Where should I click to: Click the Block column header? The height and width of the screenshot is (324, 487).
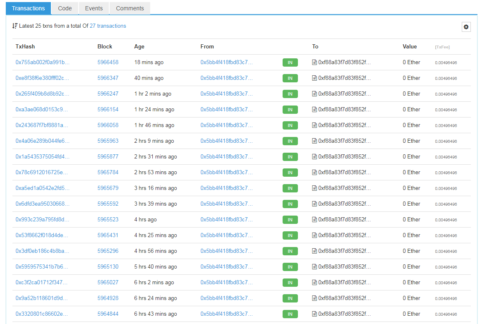[x=105, y=47]
